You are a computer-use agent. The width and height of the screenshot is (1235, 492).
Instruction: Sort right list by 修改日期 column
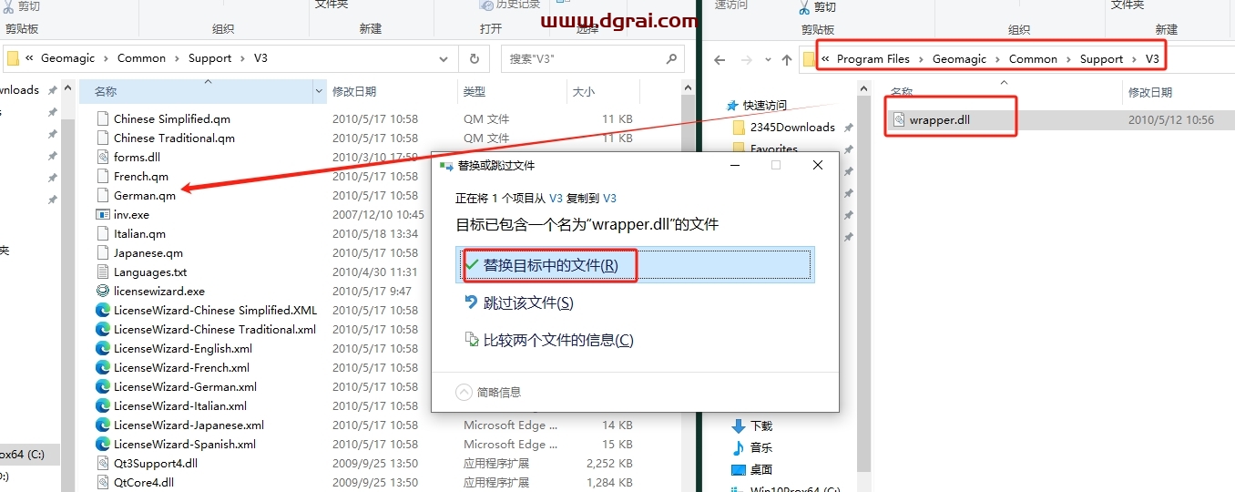coord(1149,92)
